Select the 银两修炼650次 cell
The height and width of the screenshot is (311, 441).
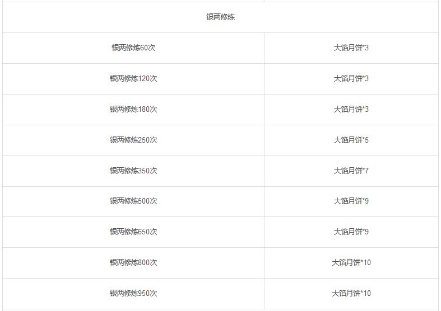[133, 232]
